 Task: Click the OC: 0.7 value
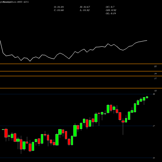tap(110, 7)
